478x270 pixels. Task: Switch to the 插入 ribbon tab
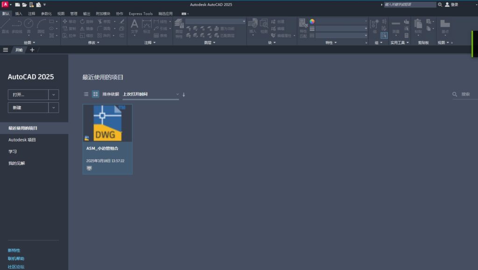click(19, 14)
